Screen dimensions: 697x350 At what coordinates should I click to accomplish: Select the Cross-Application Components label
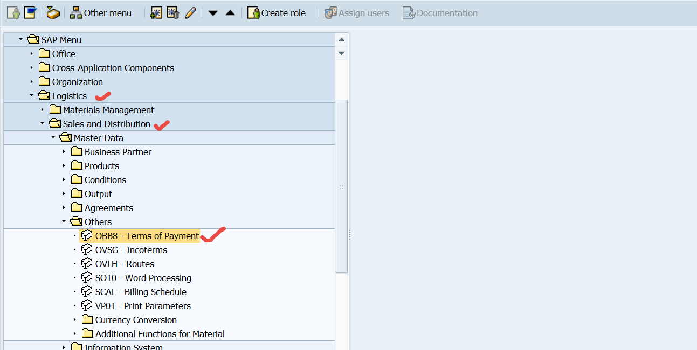click(113, 68)
